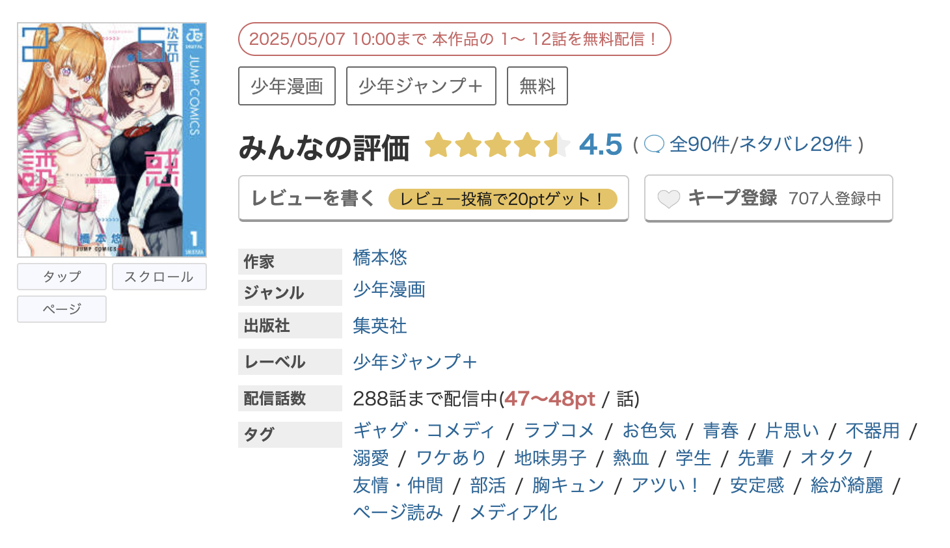Click the heart icon next to キープ登録
The height and width of the screenshot is (548, 950).
click(668, 198)
